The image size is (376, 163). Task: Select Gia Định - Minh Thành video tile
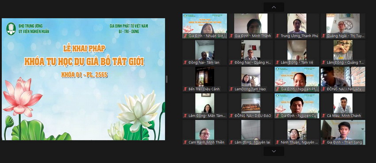coord(250,26)
